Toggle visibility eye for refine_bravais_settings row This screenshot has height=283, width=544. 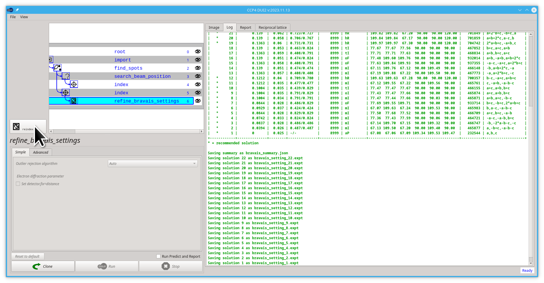(198, 101)
